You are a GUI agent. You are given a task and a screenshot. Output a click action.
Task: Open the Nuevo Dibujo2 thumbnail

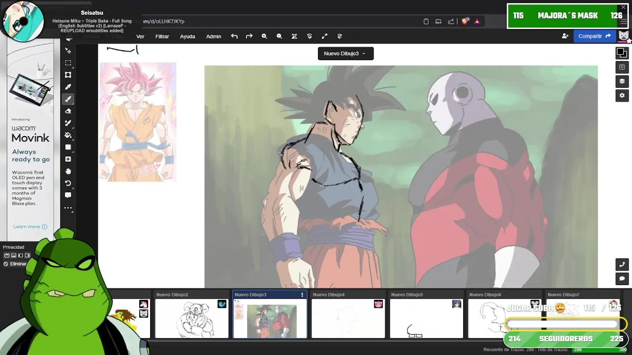coord(192,318)
